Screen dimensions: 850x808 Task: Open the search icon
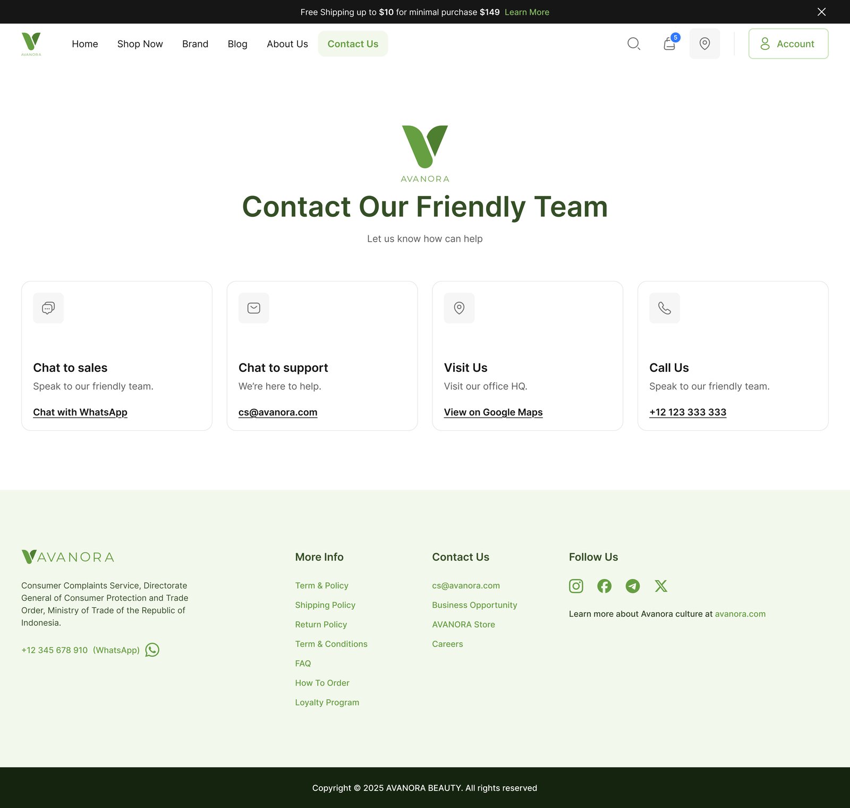634,44
